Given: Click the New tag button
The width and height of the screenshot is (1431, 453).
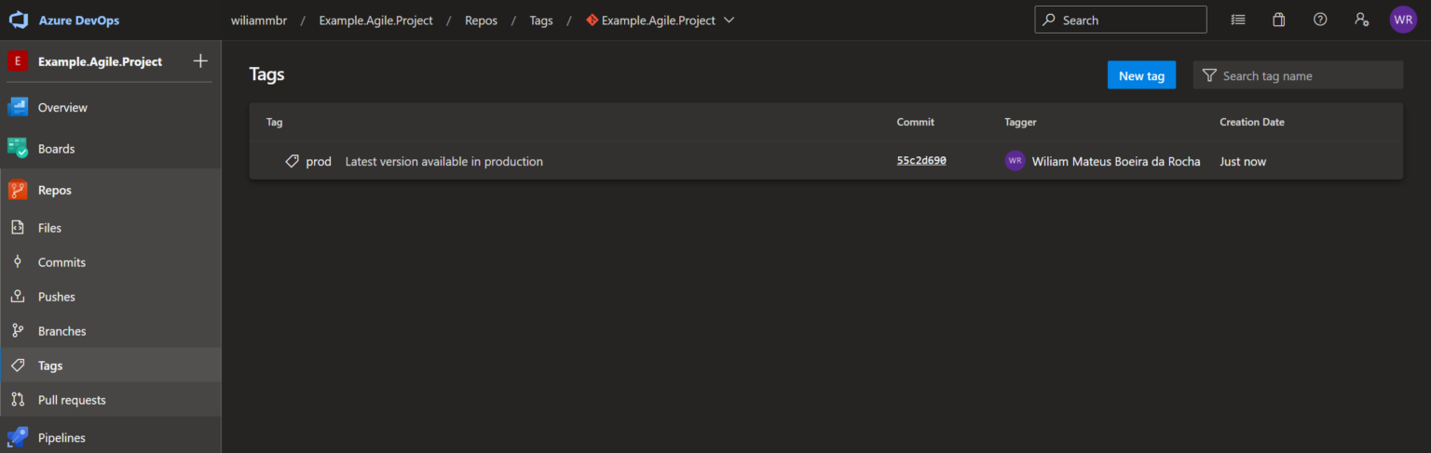Looking at the screenshot, I should tap(1141, 75).
